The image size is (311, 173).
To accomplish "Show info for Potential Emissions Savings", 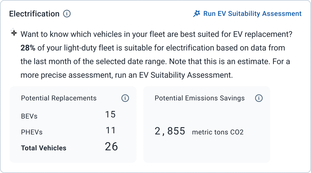I will click(259, 98).
